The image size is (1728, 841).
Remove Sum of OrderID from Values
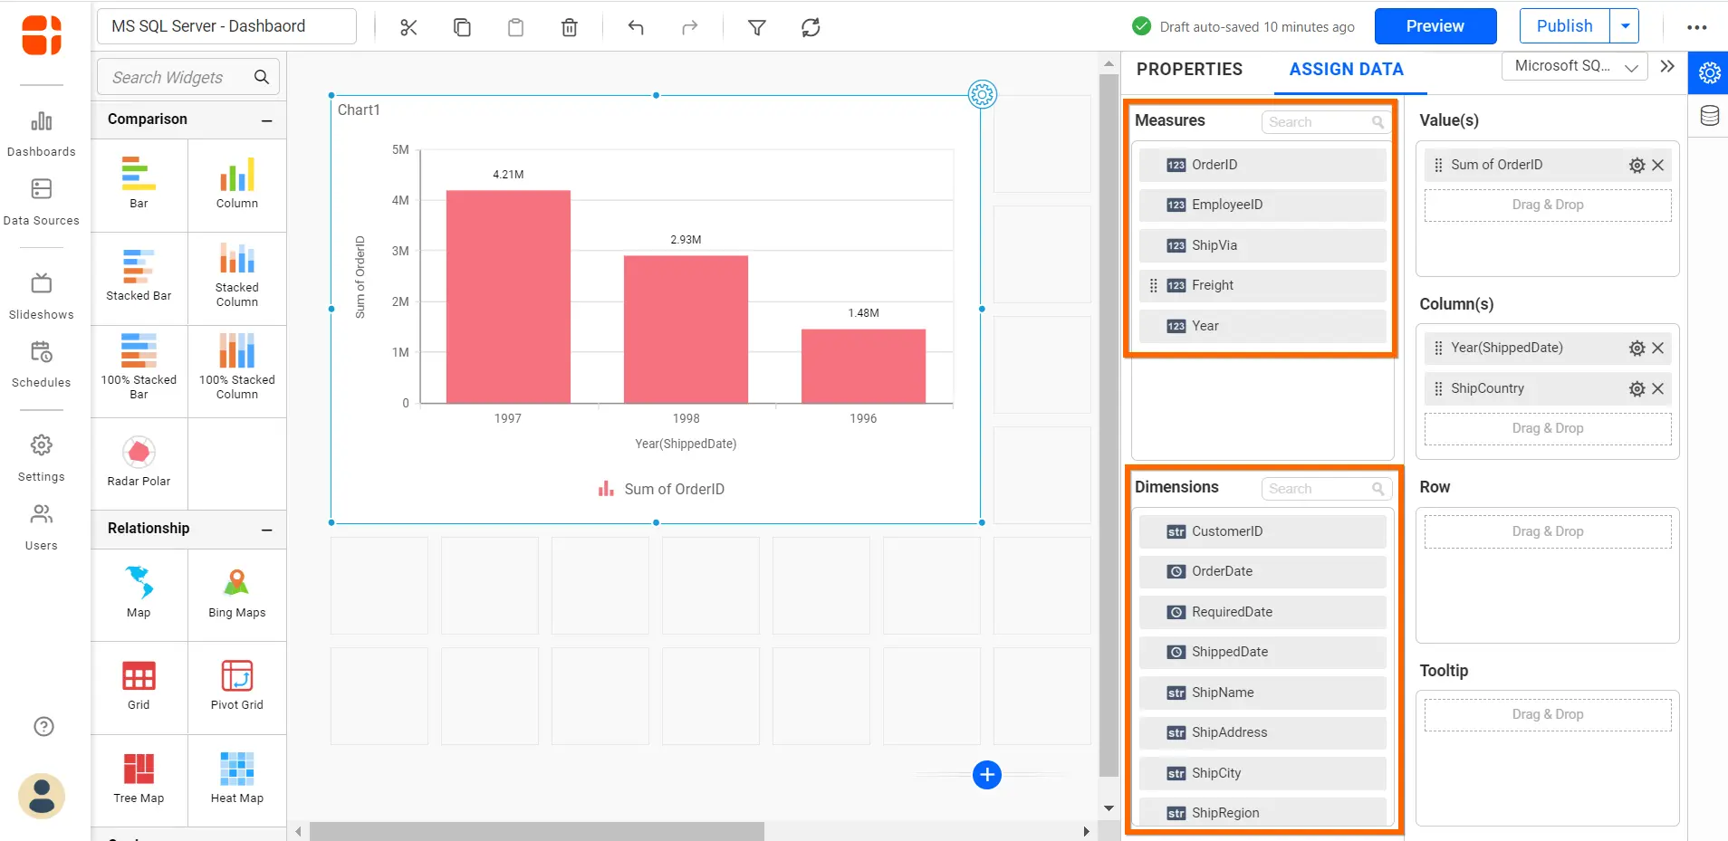pos(1658,165)
